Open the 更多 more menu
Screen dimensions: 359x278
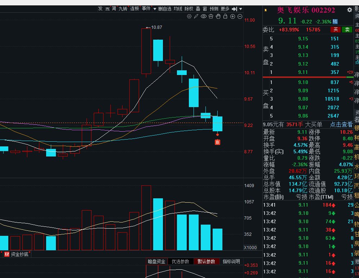pyautogui.click(x=225, y=9)
